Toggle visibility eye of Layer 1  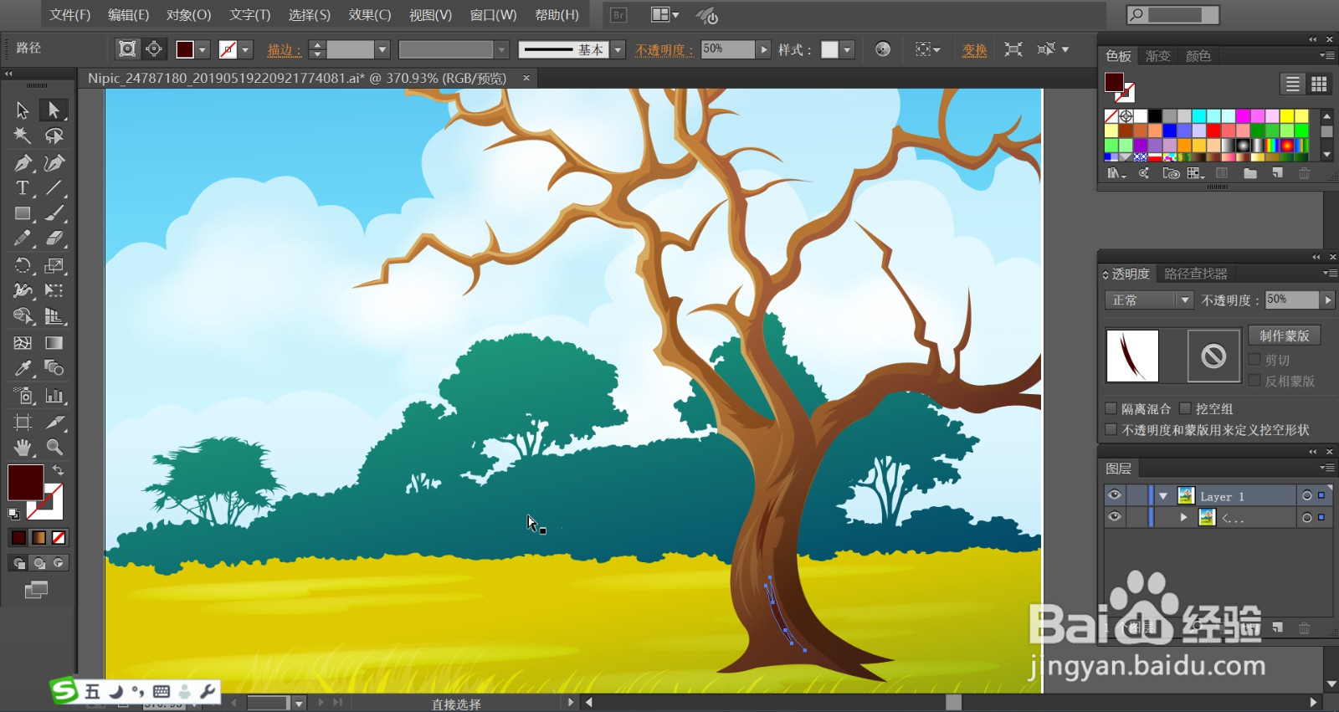coord(1115,495)
